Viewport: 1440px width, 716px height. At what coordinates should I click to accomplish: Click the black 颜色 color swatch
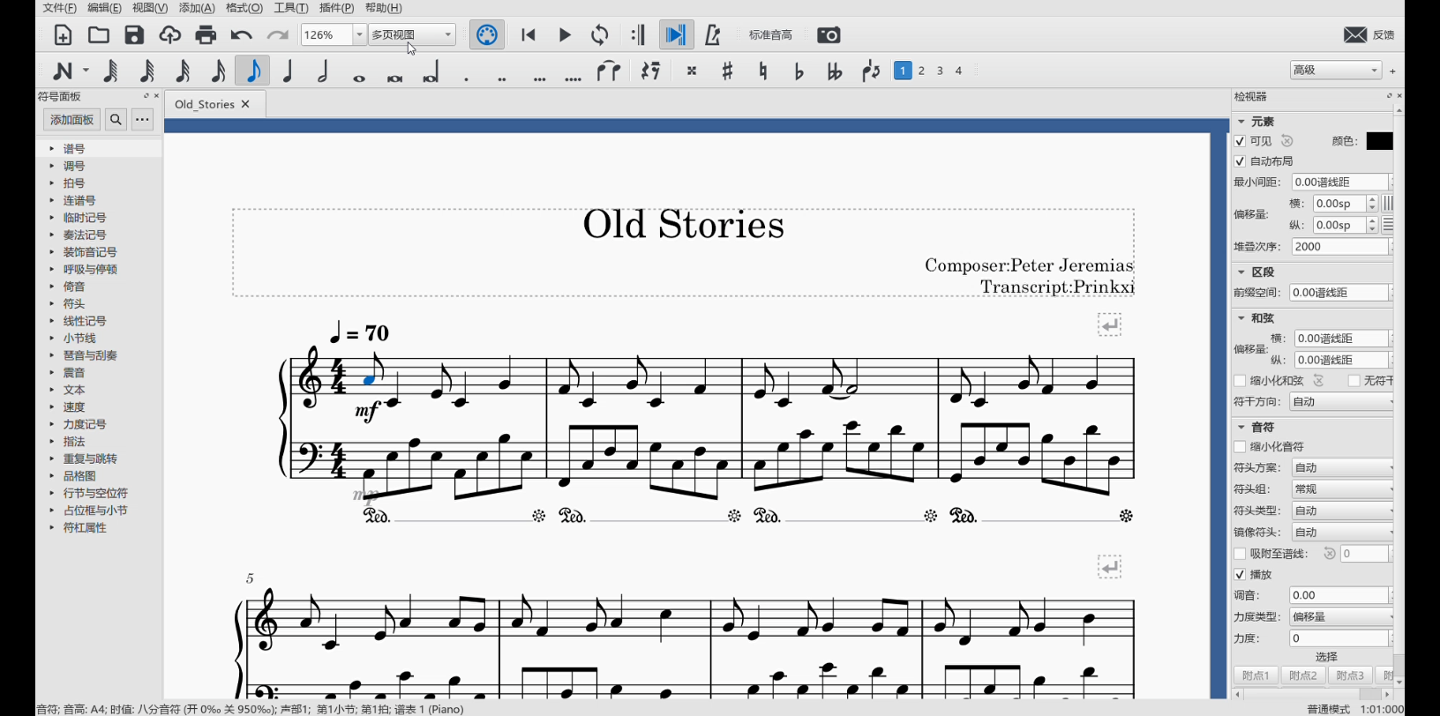[x=1378, y=141]
